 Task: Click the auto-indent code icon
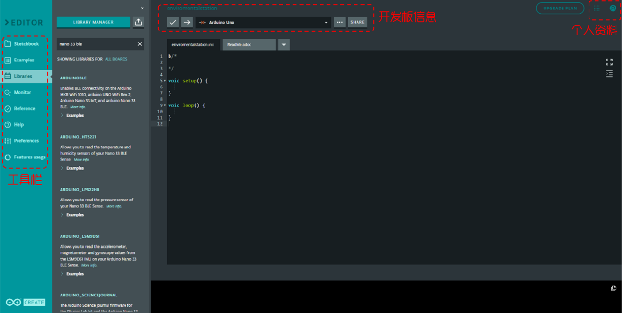(609, 74)
